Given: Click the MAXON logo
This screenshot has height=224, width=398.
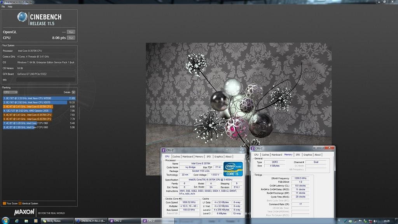Looking at the screenshot, I should pos(24,212).
